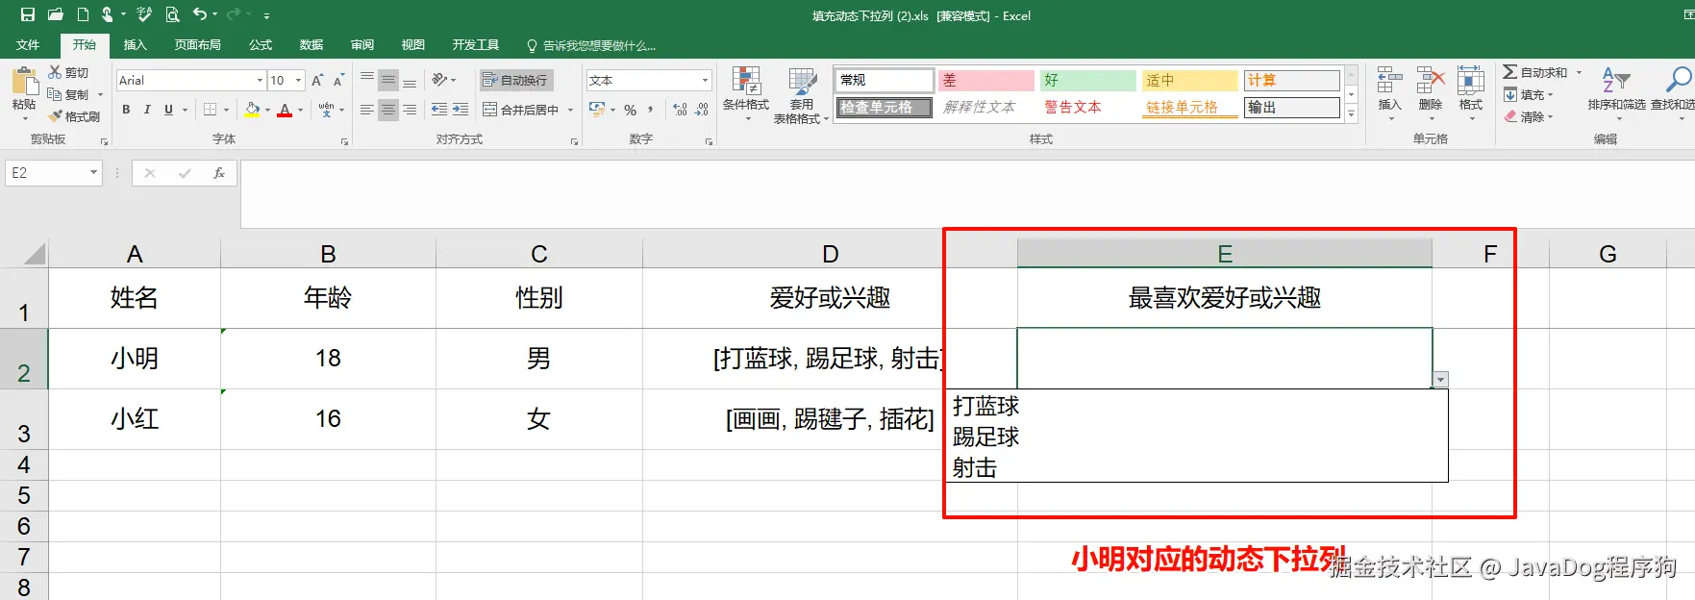
Task: Apply comma thousands separator style
Action: pyautogui.click(x=651, y=111)
